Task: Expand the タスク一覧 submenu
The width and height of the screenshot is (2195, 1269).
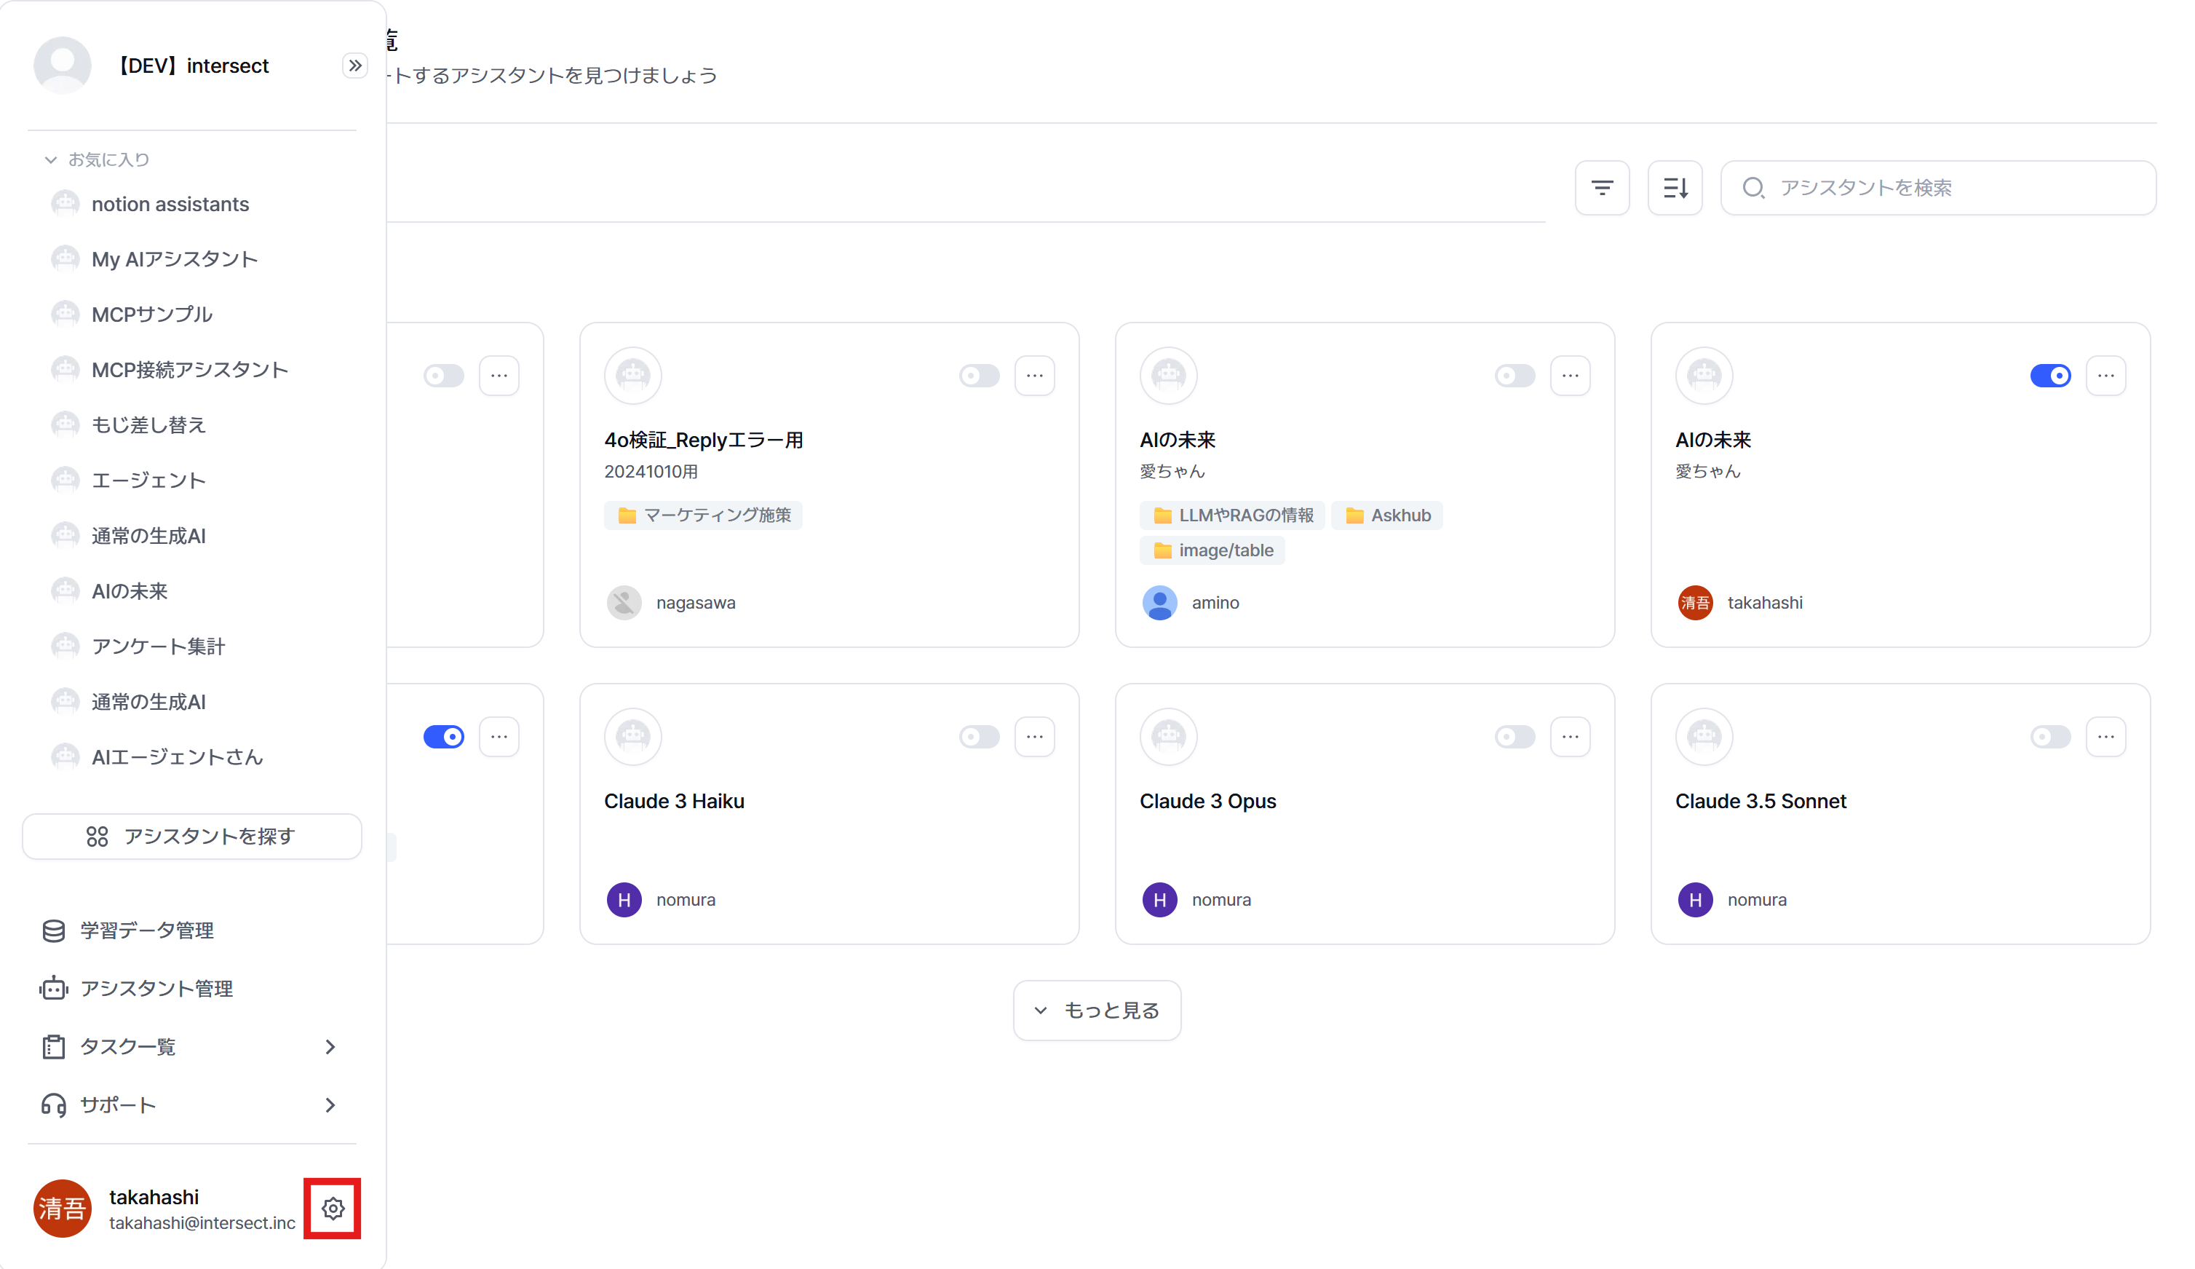Action: click(329, 1046)
